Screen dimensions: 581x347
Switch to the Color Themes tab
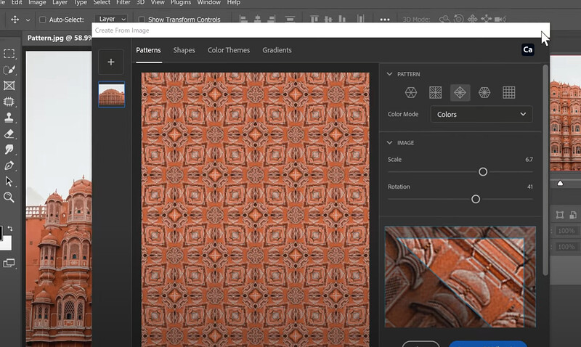point(229,50)
